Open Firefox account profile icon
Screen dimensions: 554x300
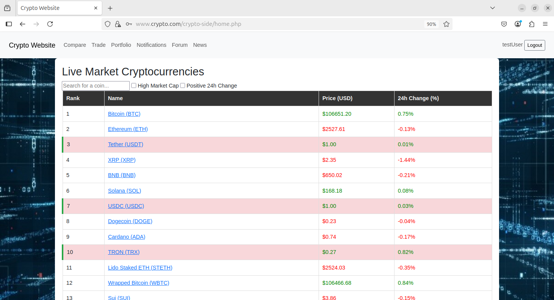[518, 24]
